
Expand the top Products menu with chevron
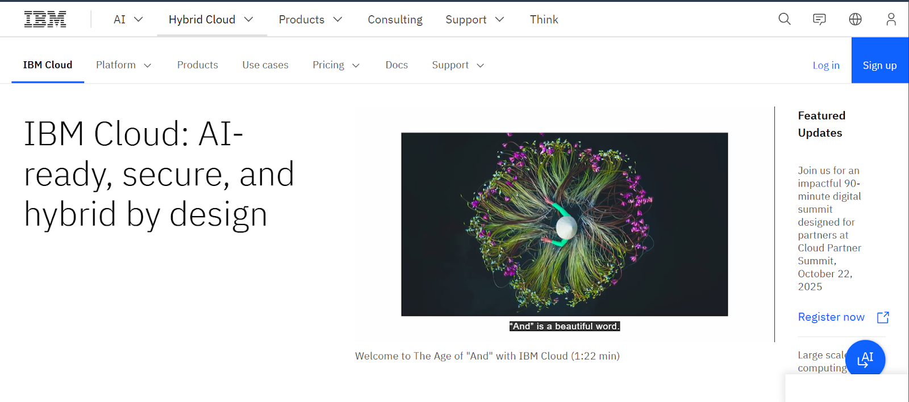point(311,19)
